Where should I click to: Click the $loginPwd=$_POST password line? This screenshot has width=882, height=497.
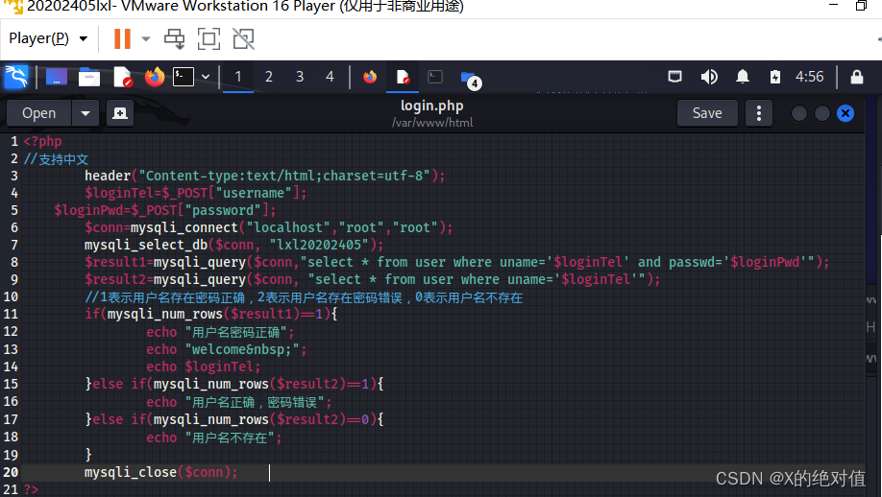165,210
